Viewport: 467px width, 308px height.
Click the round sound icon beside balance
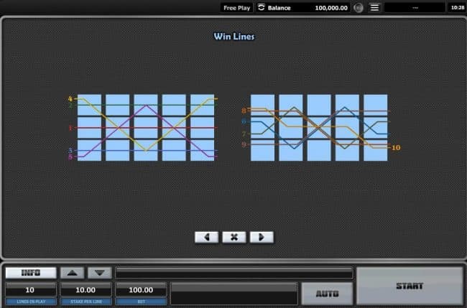359,8
